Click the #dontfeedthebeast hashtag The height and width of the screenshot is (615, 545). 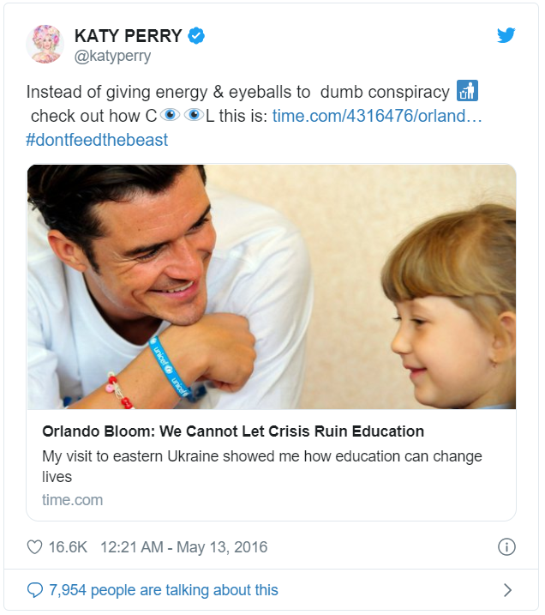click(x=97, y=140)
